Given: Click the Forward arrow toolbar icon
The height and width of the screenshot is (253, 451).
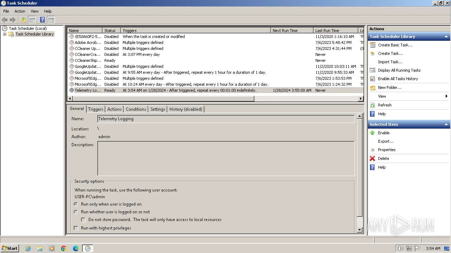Looking at the screenshot, I should click(x=13, y=20).
